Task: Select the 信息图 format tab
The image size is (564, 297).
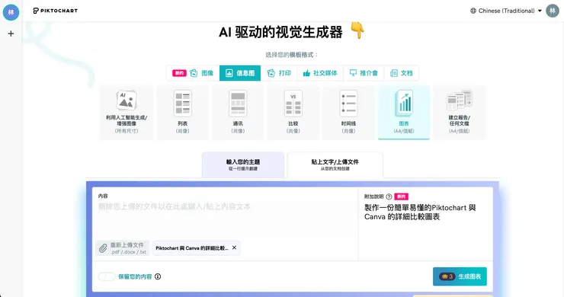Action: click(240, 73)
